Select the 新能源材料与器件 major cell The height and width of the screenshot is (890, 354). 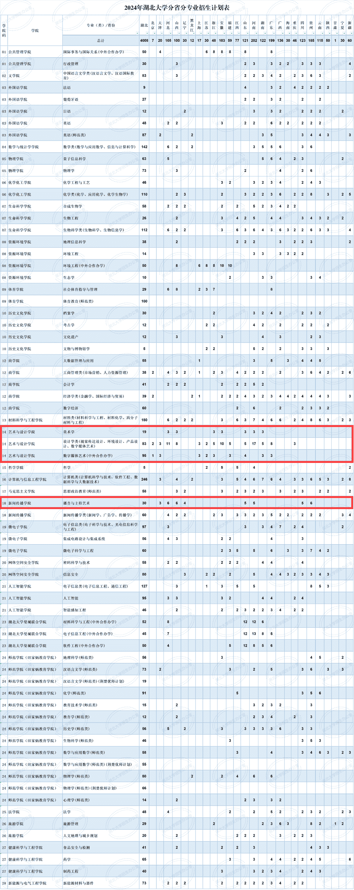pyautogui.click(x=101, y=883)
